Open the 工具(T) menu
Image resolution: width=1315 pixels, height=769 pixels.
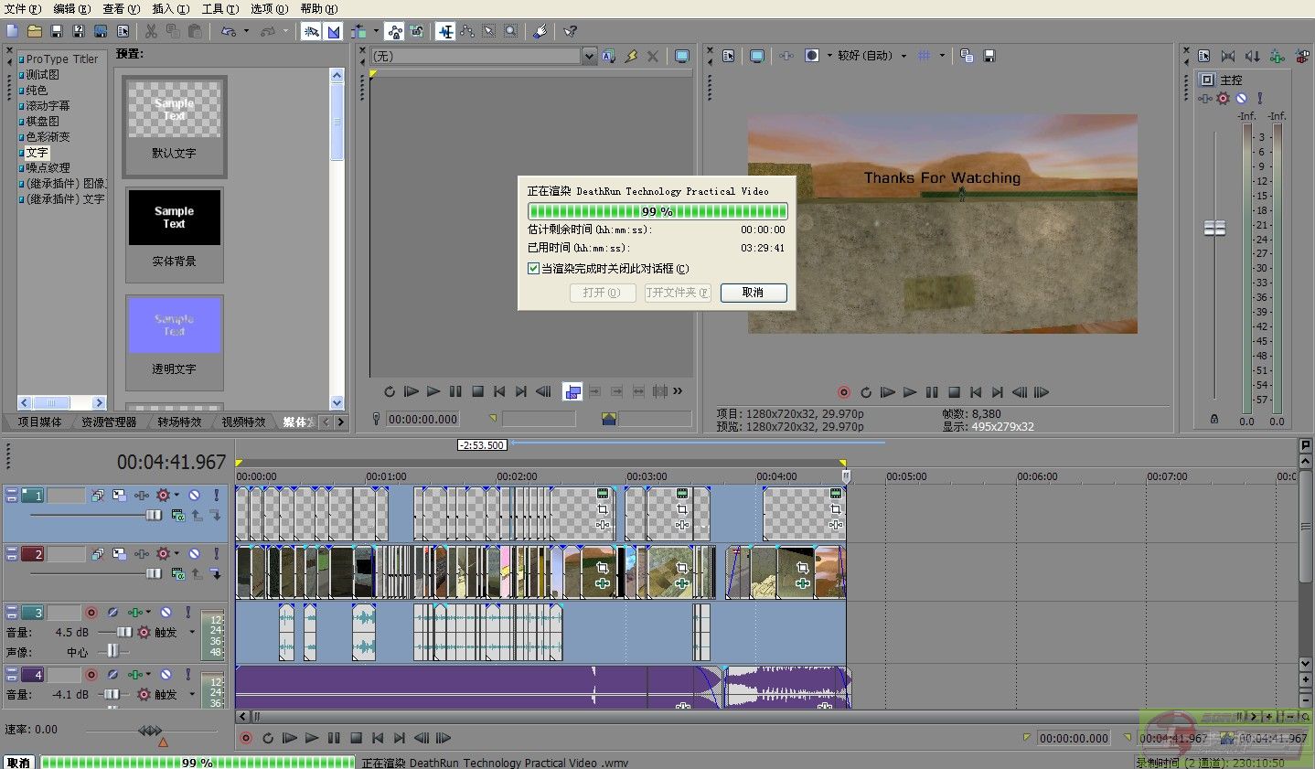coord(219,8)
